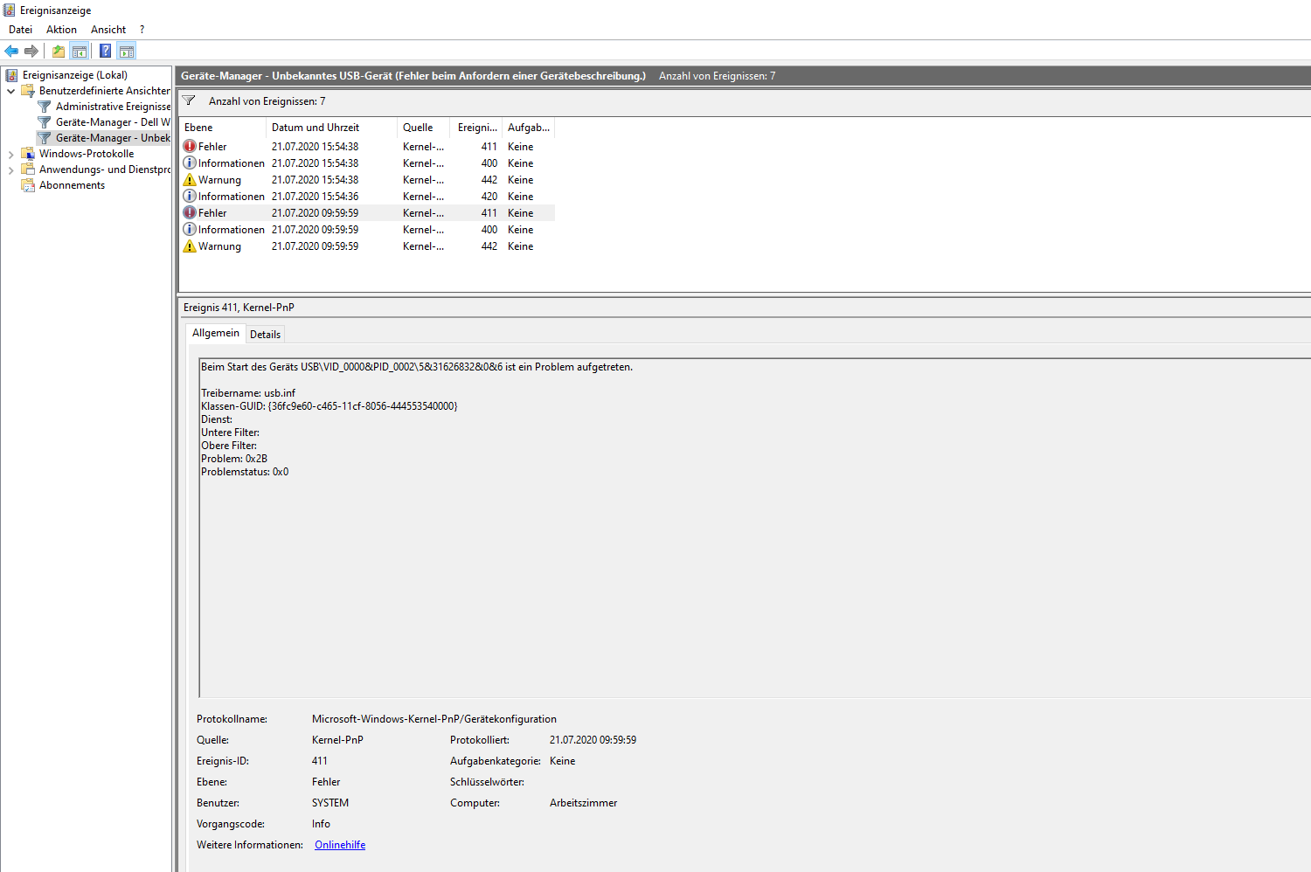1311x872 pixels.
Task: Open the Onlinehilfe link
Action: (340, 845)
